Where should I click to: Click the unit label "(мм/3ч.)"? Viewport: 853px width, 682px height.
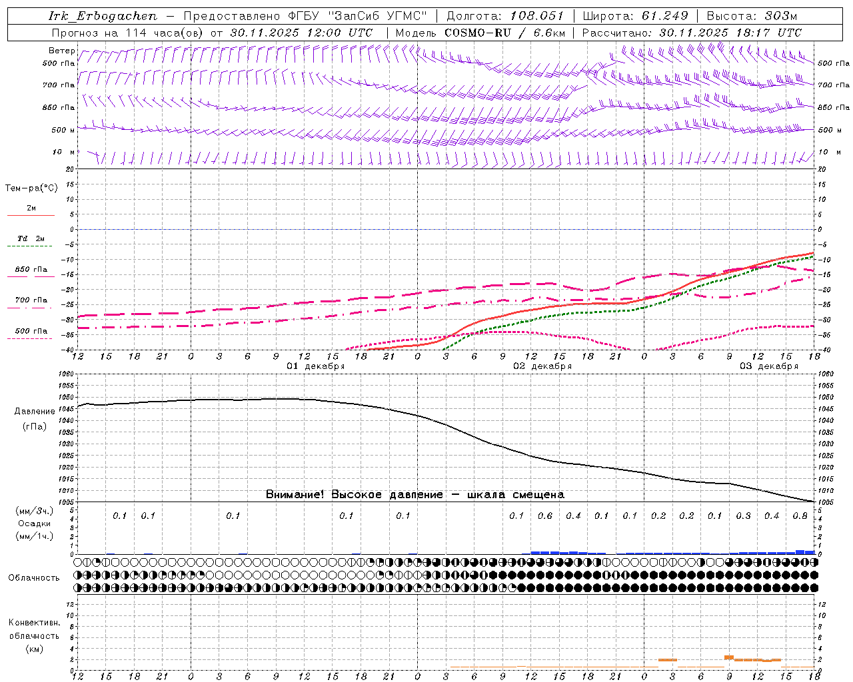click(35, 511)
